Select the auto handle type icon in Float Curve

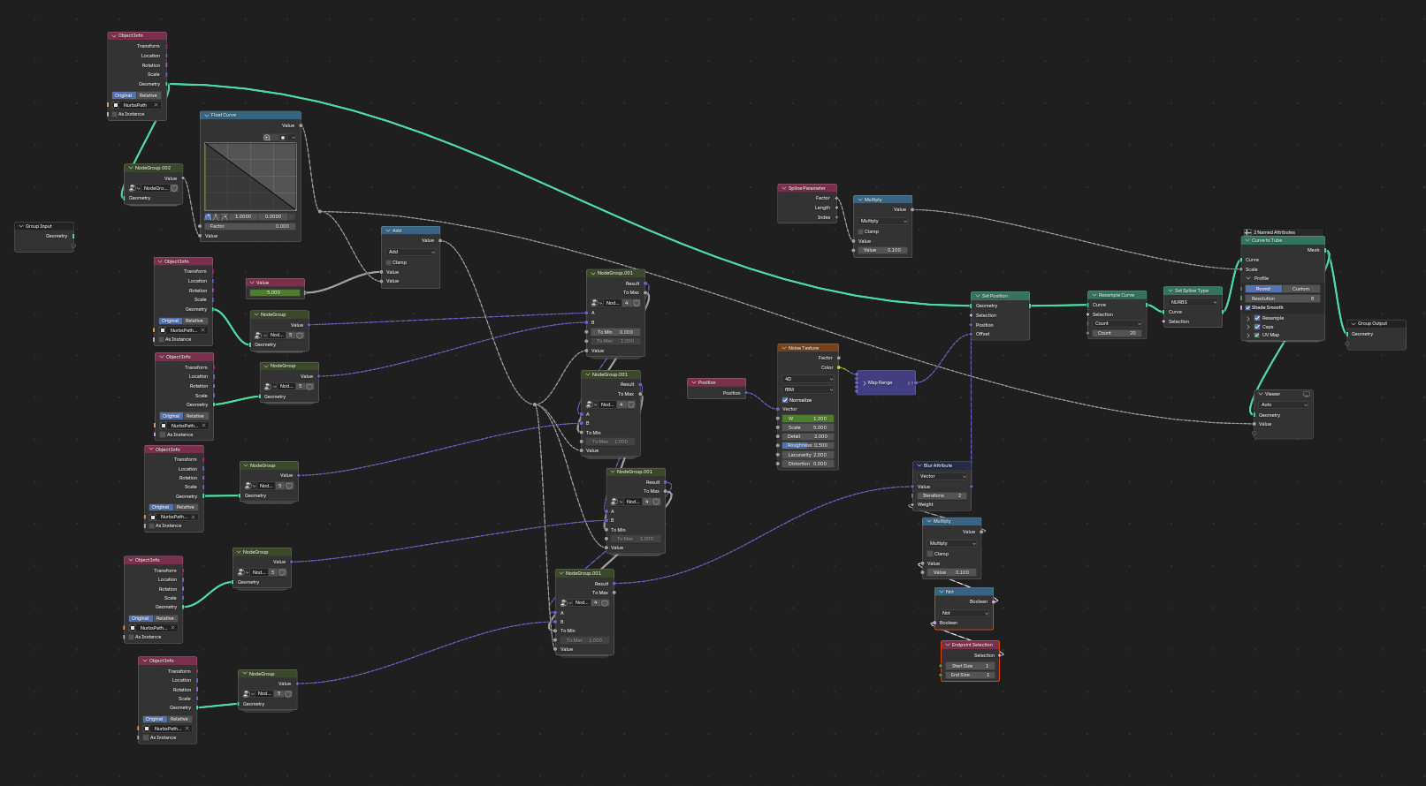point(209,216)
